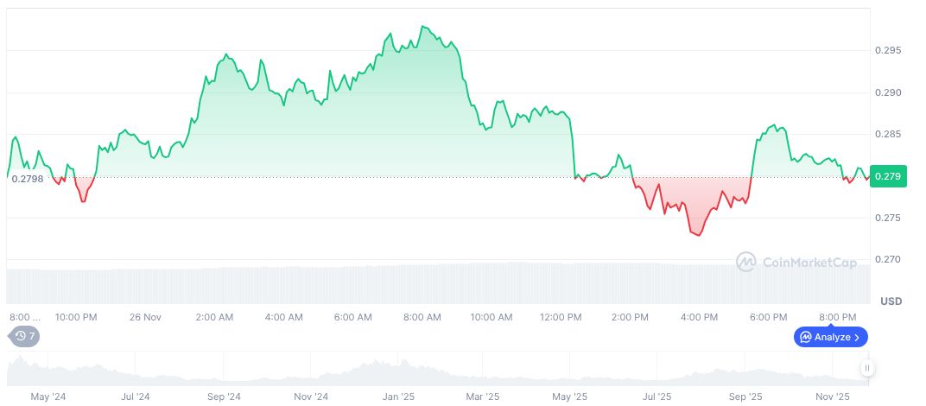926x406 pixels.
Task: Click the 8:00 AM time axis label
Action: coord(422,317)
